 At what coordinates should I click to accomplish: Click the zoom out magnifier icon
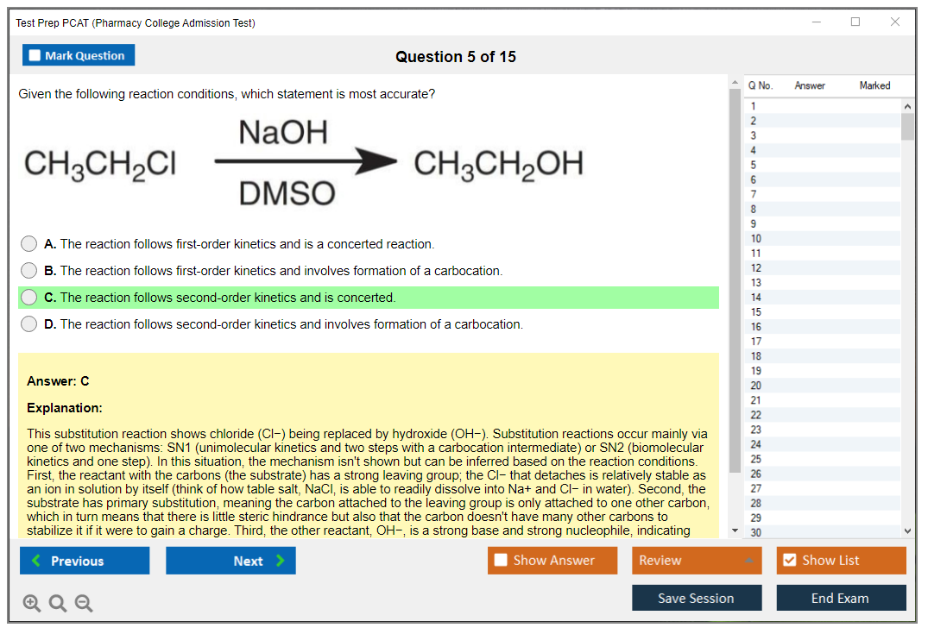(84, 604)
